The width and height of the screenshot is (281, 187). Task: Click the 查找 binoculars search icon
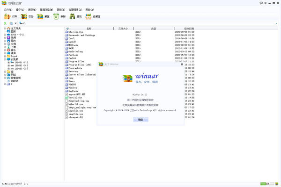click(x=72, y=16)
